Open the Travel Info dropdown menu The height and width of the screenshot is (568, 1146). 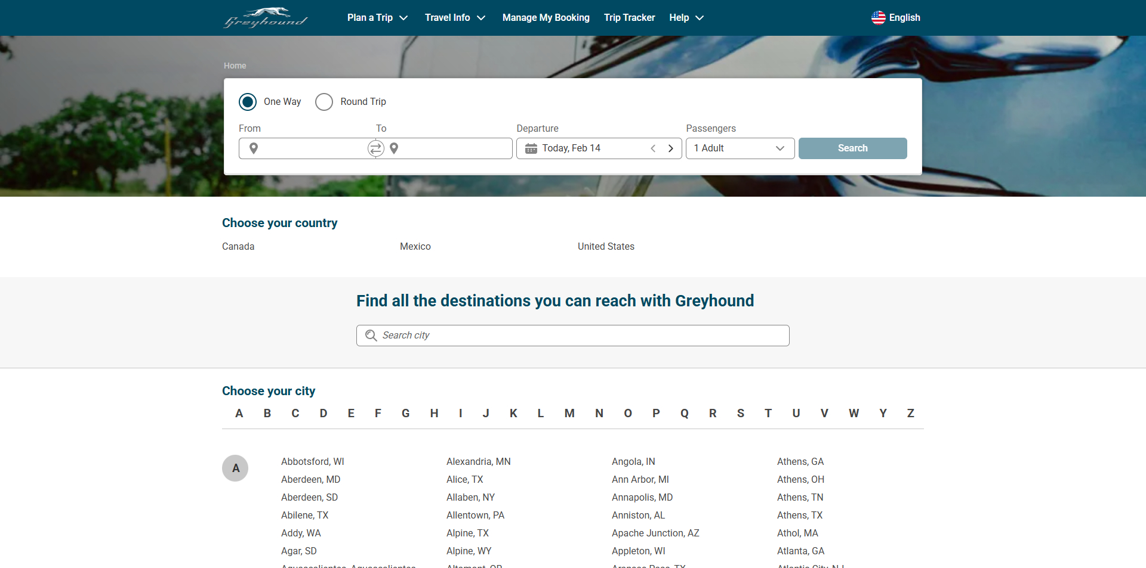click(455, 18)
